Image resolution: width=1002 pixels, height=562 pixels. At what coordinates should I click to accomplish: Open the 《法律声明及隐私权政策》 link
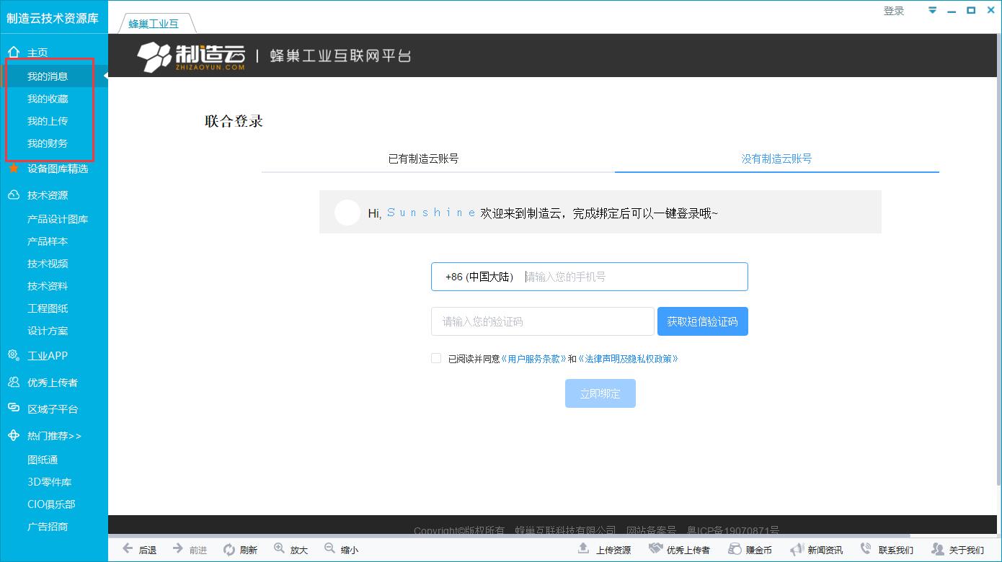point(629,359)
